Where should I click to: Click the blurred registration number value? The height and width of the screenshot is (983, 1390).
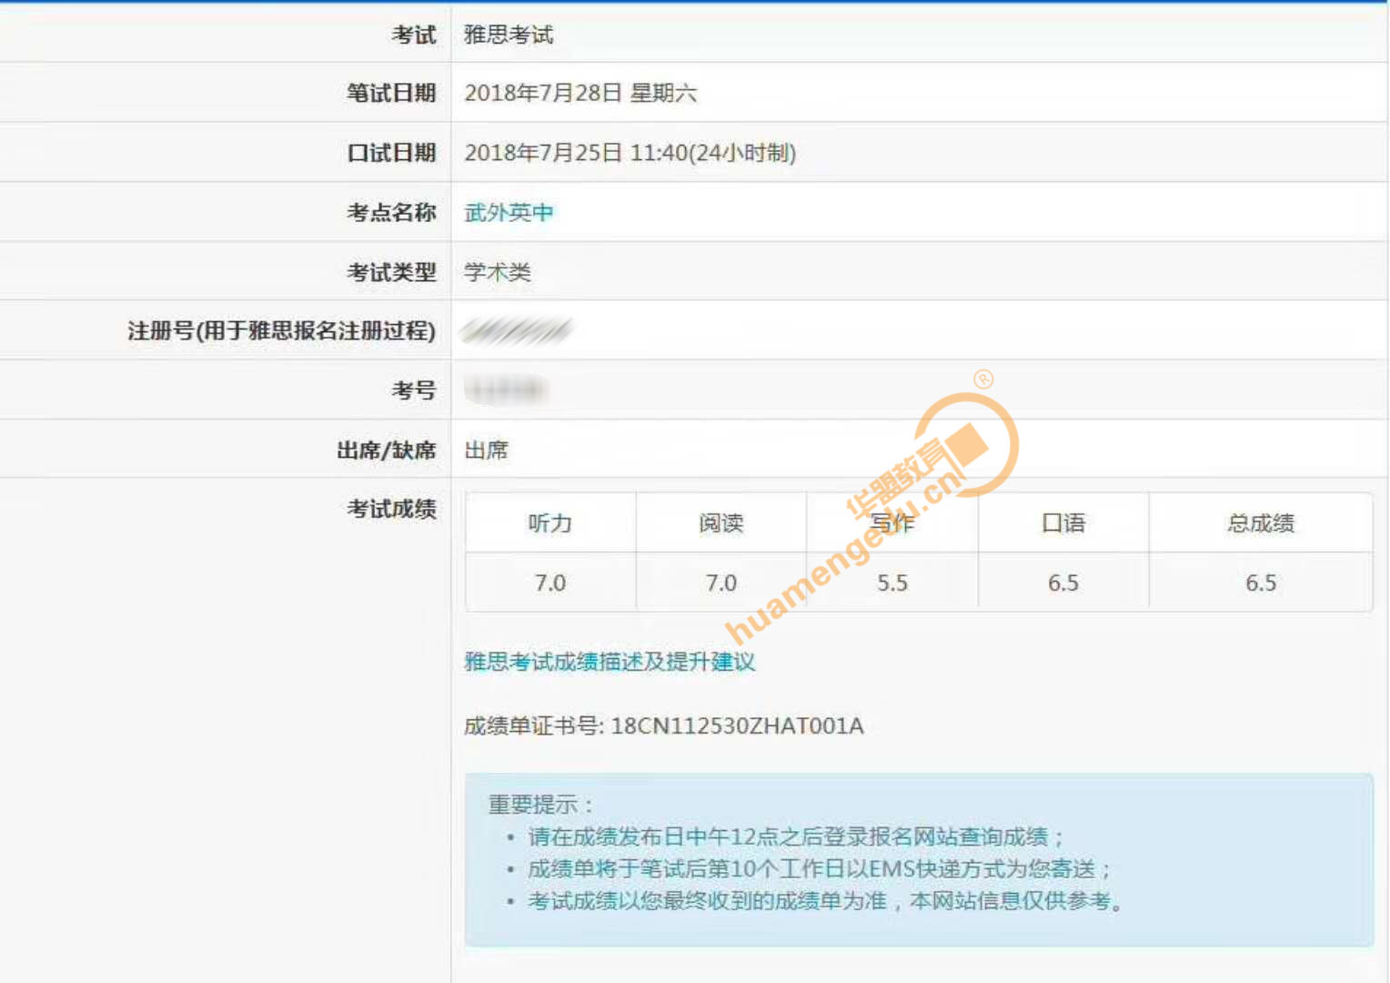point(517,330)
